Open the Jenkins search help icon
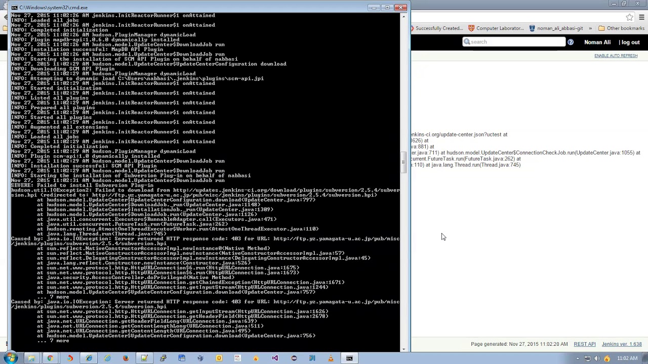This screenshot has height=364, width=648. [571, 42]
